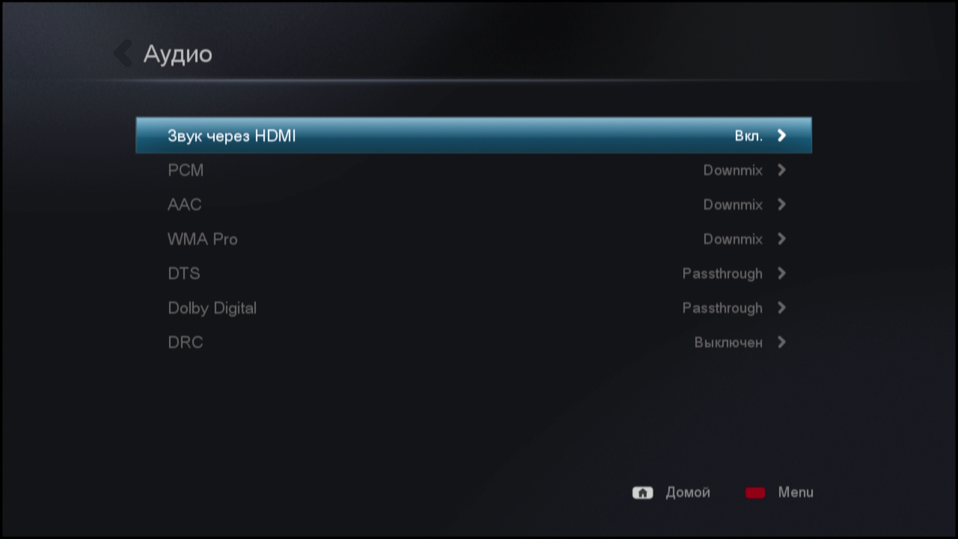
Task: Click the Домой label
Action: point(688,493)
